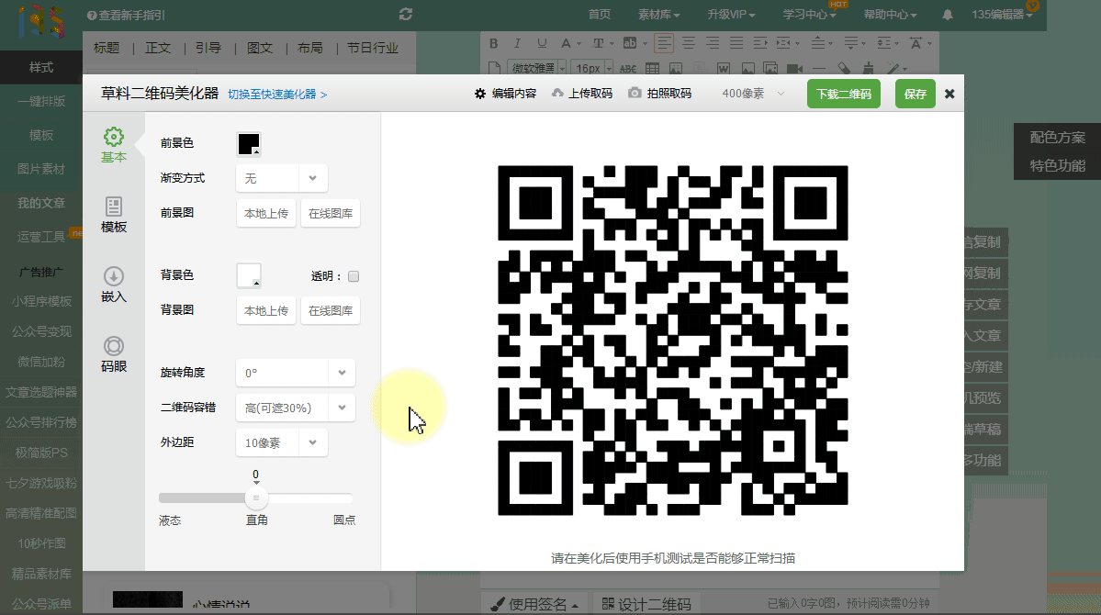
Task: Click the 液态-直角-圆点 shape slider handle
Action: tap(256, 498)
